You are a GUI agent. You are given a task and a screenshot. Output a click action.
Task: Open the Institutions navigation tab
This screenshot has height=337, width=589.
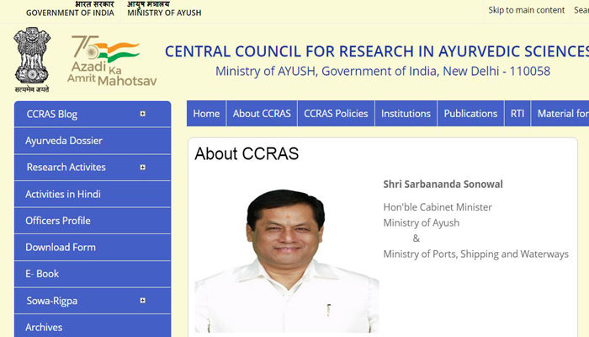pyautogui.click(x=406, y=113)
